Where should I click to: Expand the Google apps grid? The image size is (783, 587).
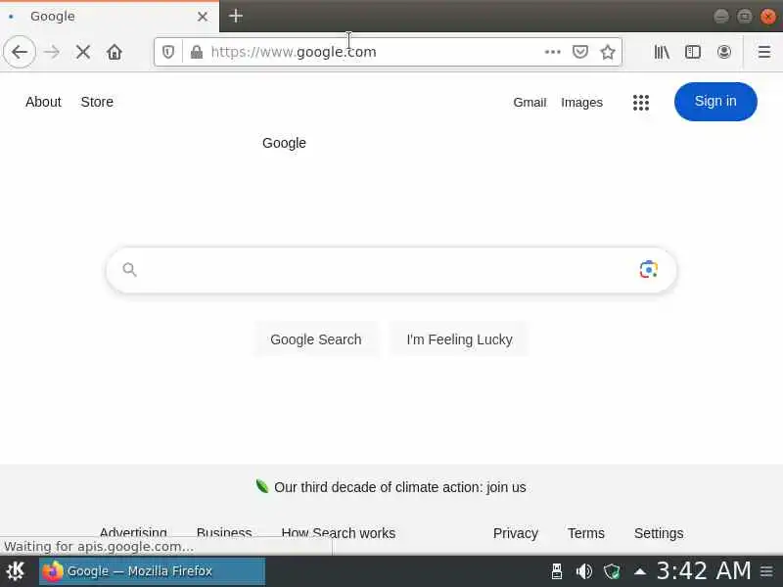pyautogui.click(x=641, y=103)
